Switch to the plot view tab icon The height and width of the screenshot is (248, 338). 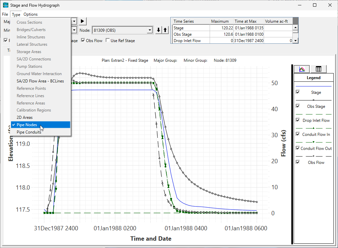[302, 69]
